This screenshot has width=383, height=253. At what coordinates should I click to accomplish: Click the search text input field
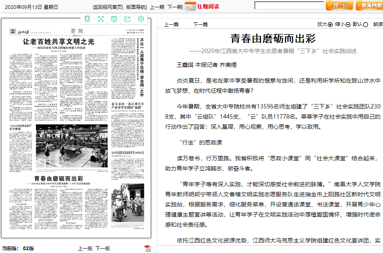point(289,5)
